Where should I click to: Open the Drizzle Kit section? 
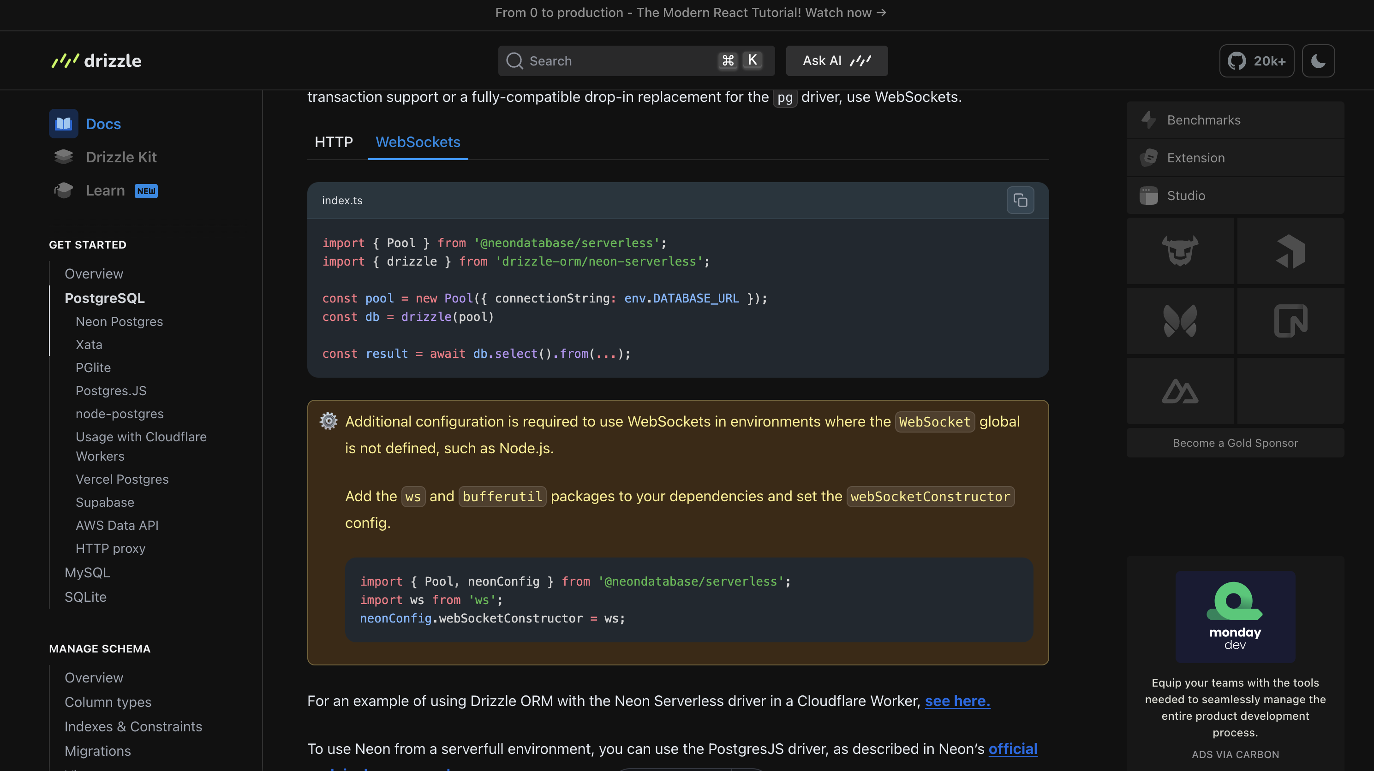coord(121,157)
